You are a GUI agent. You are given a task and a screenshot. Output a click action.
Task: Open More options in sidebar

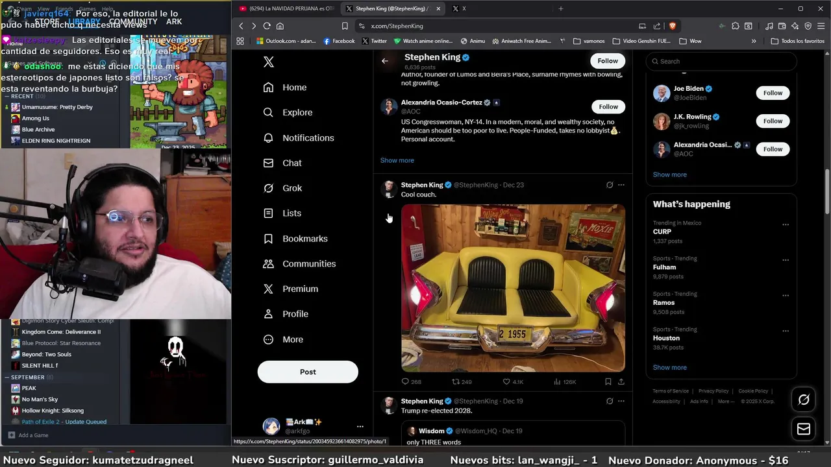[283, 339]
